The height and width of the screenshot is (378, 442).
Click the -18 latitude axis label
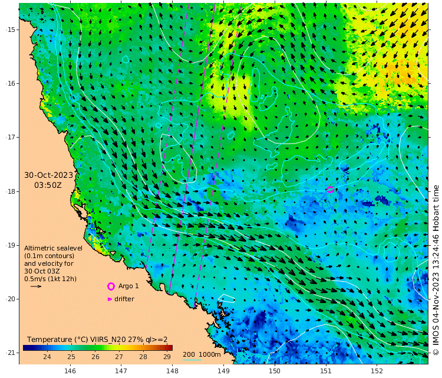[11, 191]
